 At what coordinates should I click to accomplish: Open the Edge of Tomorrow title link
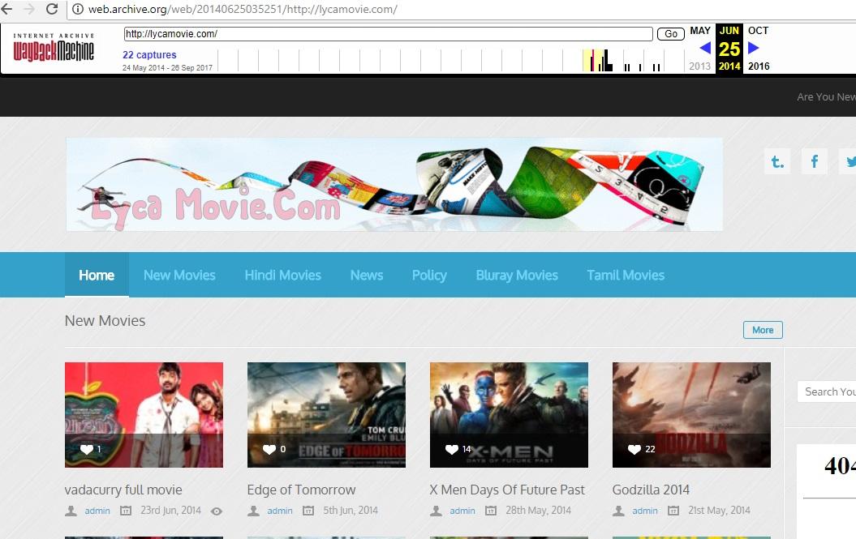pos(301,490)
